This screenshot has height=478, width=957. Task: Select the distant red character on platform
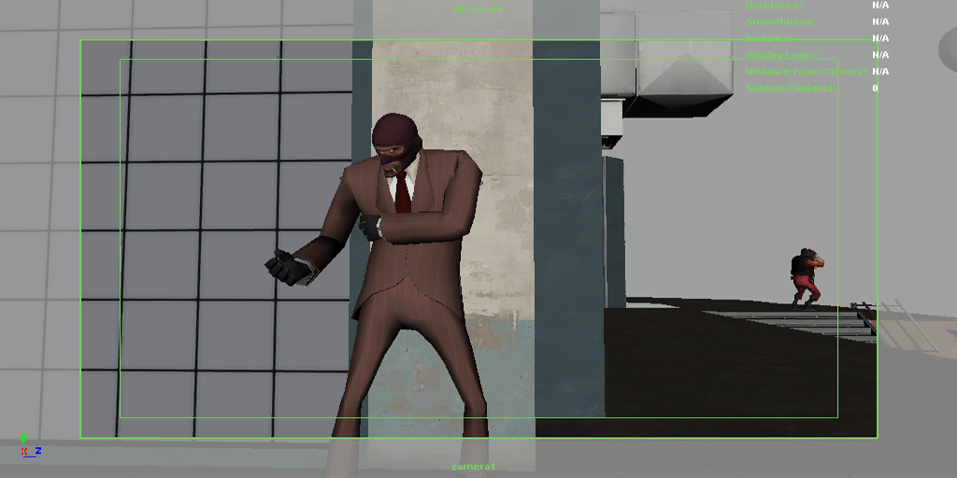pos(807,278)
